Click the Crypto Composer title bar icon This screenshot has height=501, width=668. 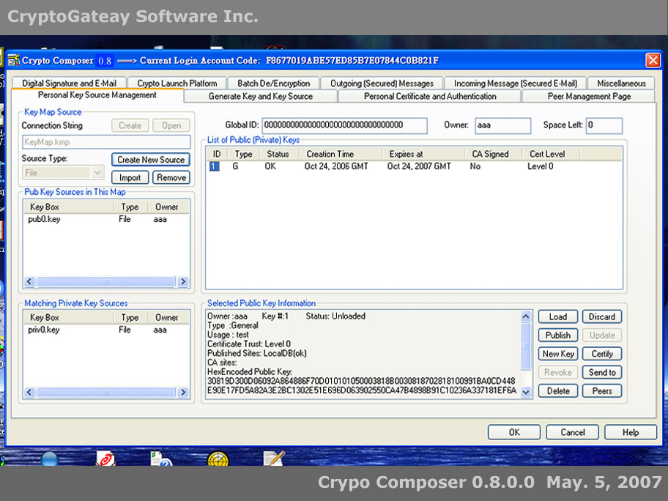[14, 61]
